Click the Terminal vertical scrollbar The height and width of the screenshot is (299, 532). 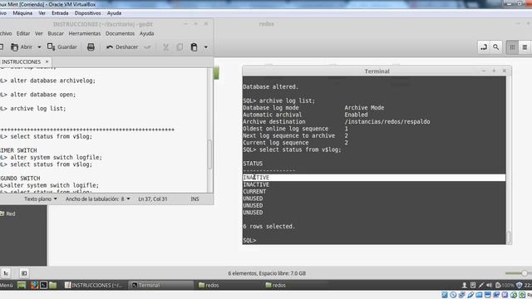[x=508, y=238]
